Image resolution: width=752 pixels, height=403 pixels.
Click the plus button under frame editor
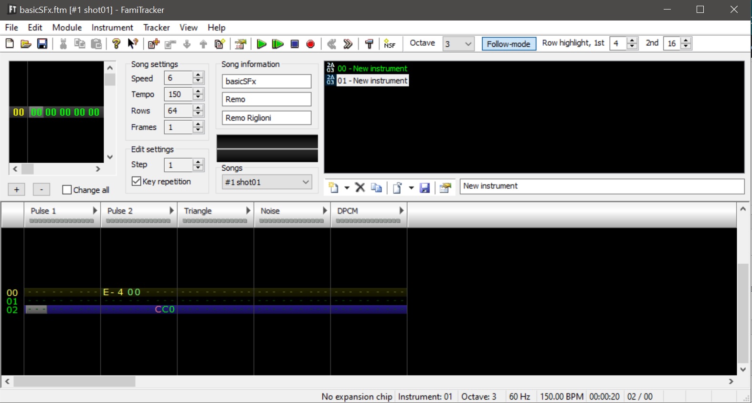(x=17, y=189)
